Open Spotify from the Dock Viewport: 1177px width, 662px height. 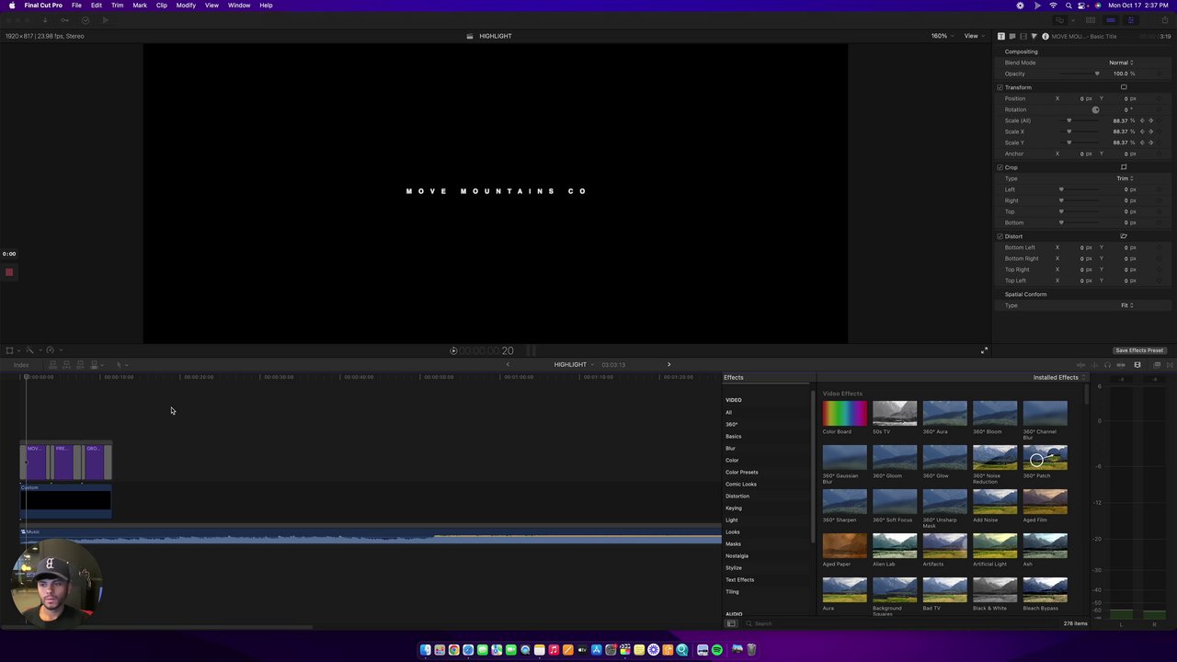pyautogui.click(x=717, y=650)
